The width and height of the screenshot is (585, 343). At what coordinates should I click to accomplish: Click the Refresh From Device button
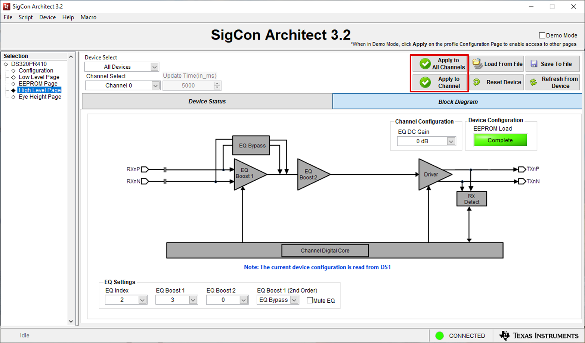point(552,82)
